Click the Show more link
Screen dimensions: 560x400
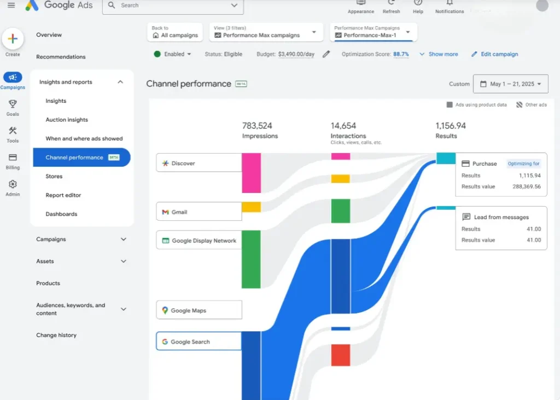(439, 54)
